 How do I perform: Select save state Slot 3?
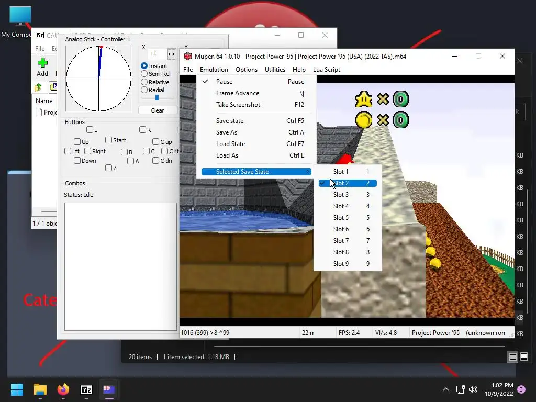pyautogui.click(x=348, y=195)
